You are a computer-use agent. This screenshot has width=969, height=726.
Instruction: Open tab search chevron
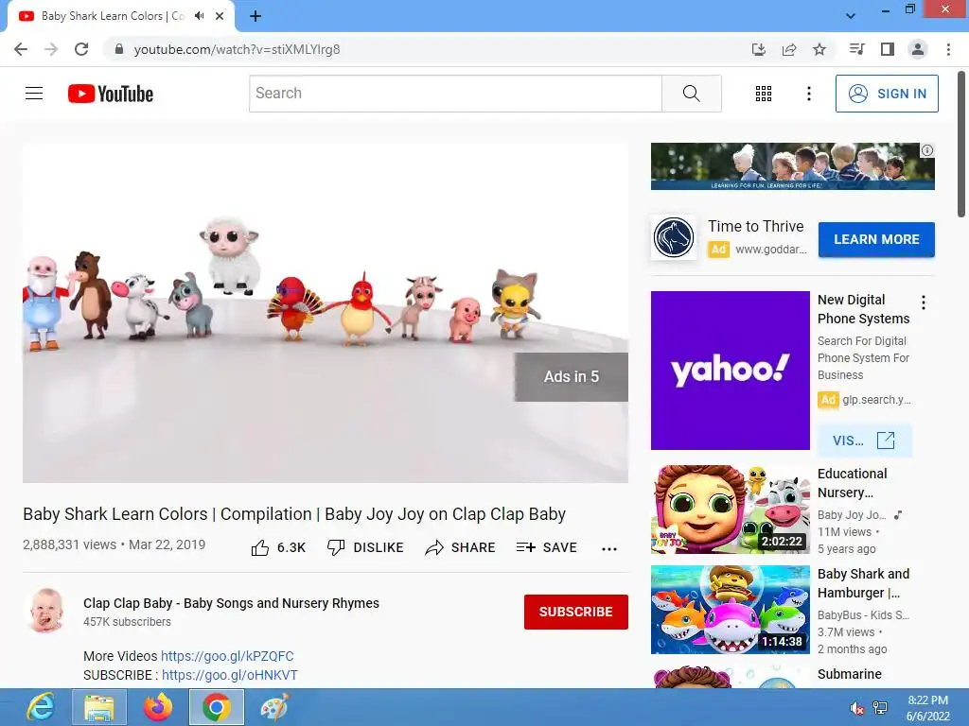tap(851, 16)
